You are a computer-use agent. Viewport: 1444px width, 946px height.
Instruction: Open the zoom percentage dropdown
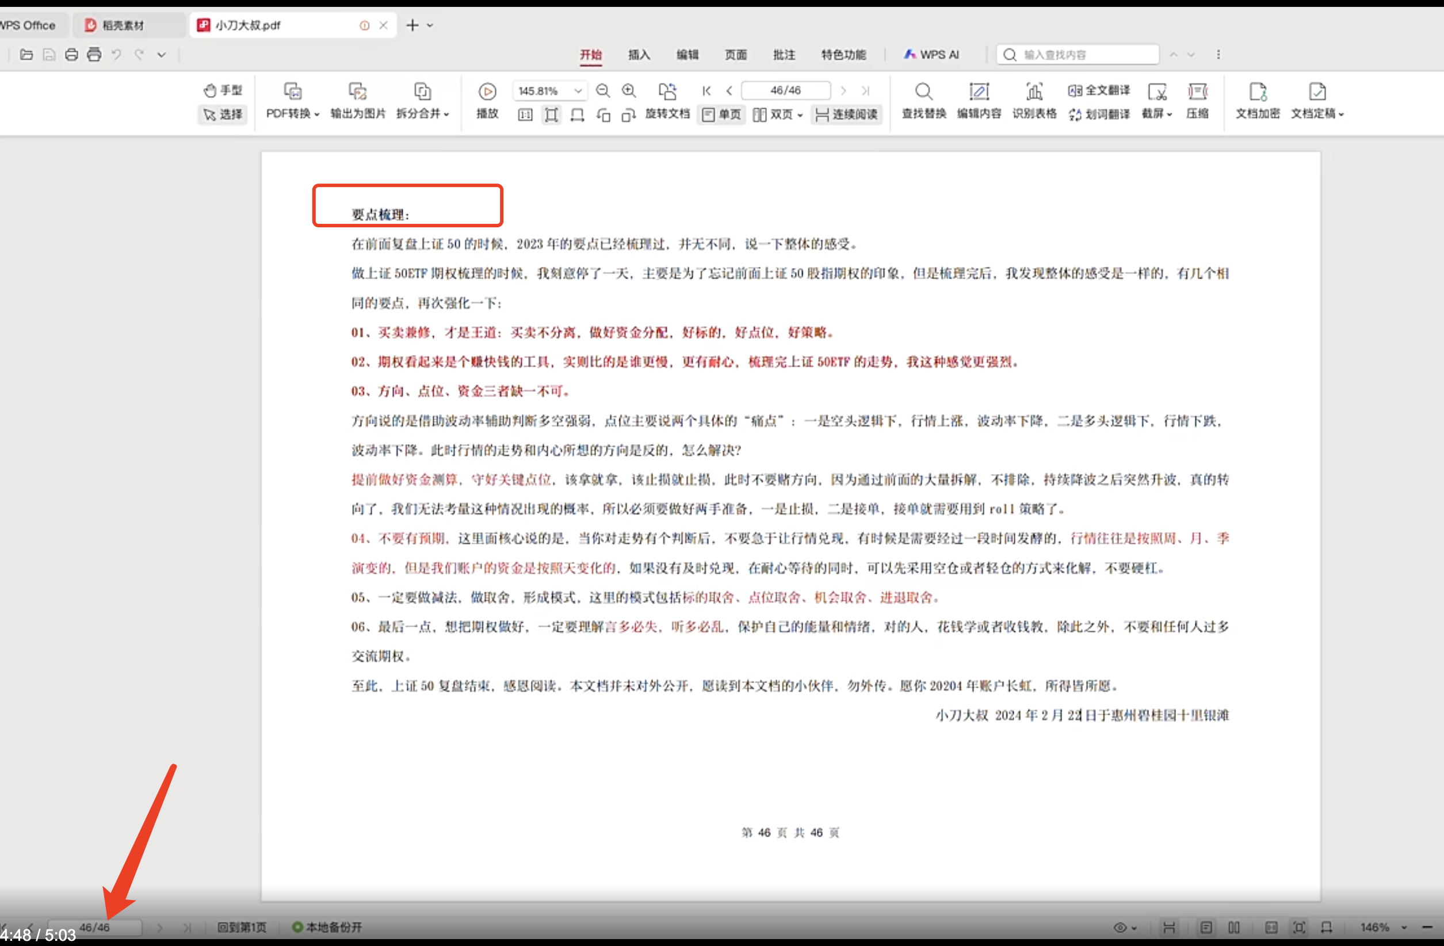(x=578, y=91)
